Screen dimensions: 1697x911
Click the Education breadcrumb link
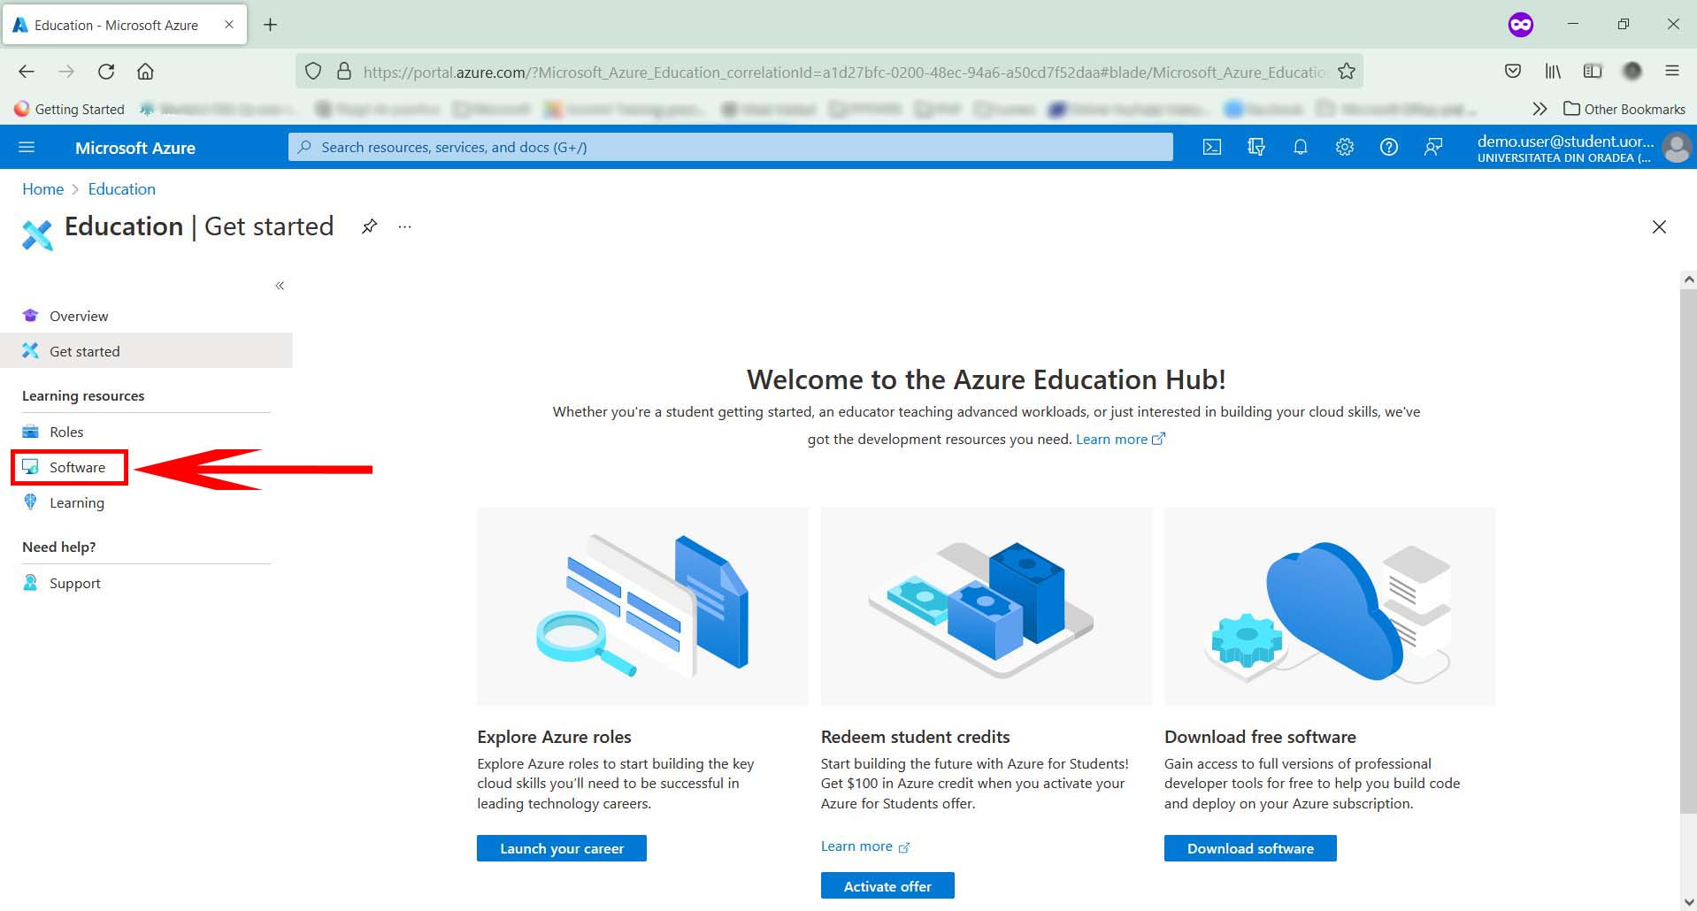pyautogui.click(x=121, y=189)
